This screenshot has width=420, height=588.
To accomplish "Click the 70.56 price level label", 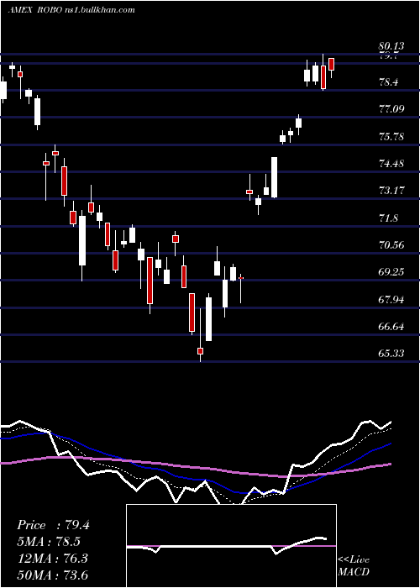I will 391,245.
